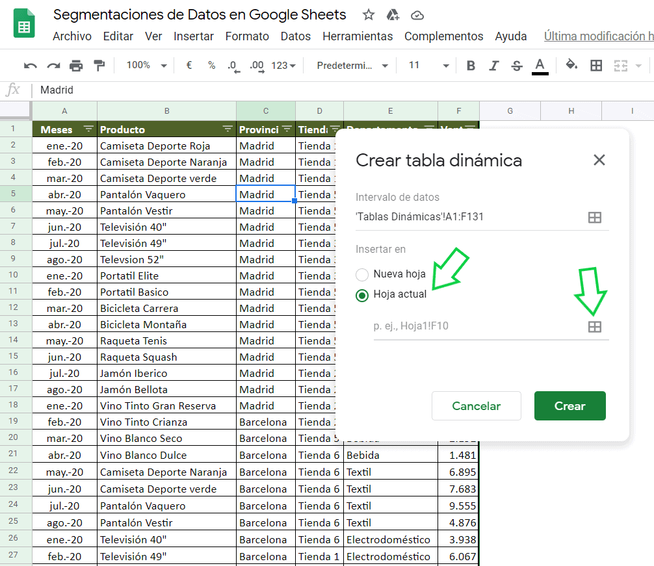Click Bebida cell in row 21
The height and width of the screenshot is (566, 654).
click(391, 455)
